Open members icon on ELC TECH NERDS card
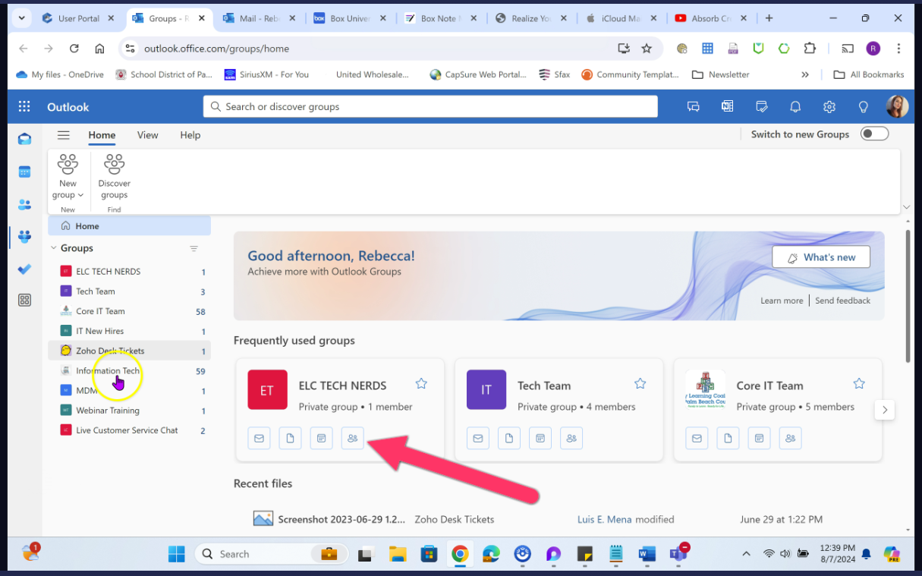The height and width of the screenshot is (576, 922). click(x=352, y=438)
